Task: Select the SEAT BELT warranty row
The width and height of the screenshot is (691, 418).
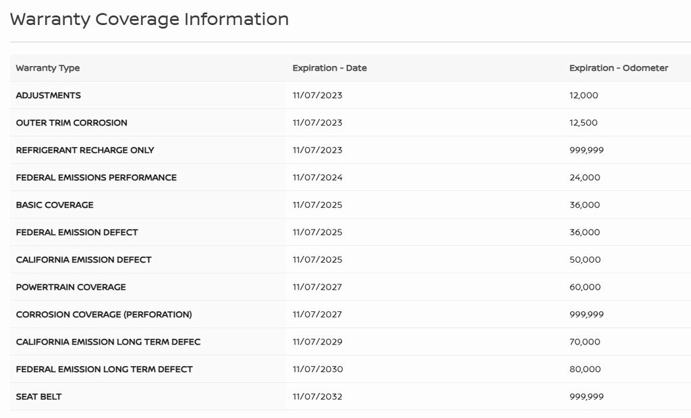Action: point(38,396)
